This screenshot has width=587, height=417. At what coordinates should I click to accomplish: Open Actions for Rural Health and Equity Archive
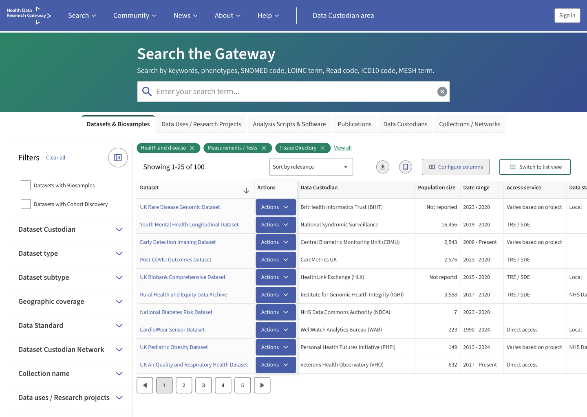276,295
